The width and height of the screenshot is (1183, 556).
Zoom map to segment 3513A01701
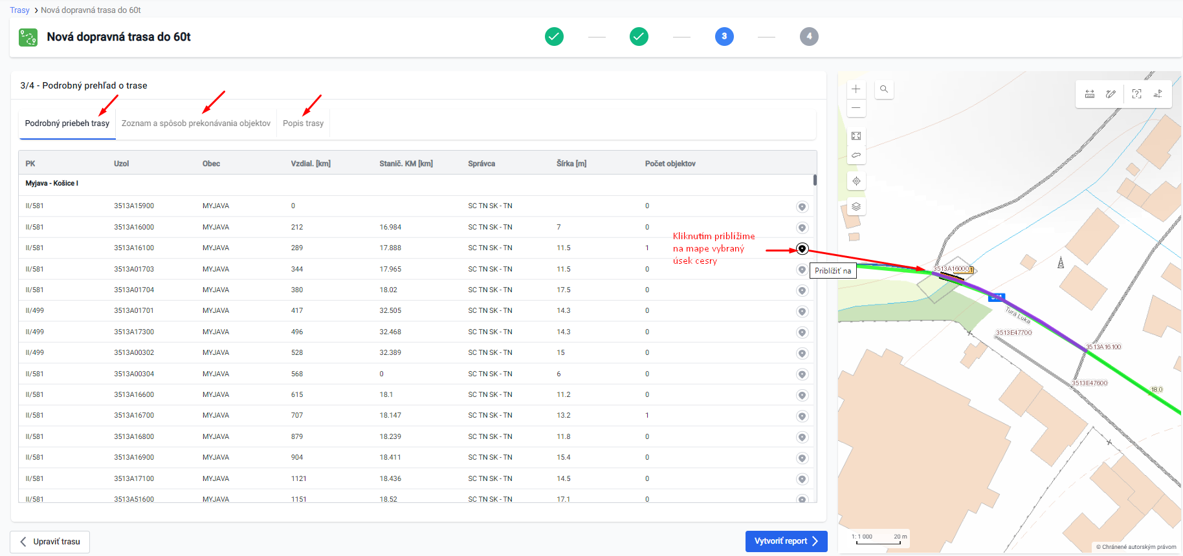coord(802,312)
